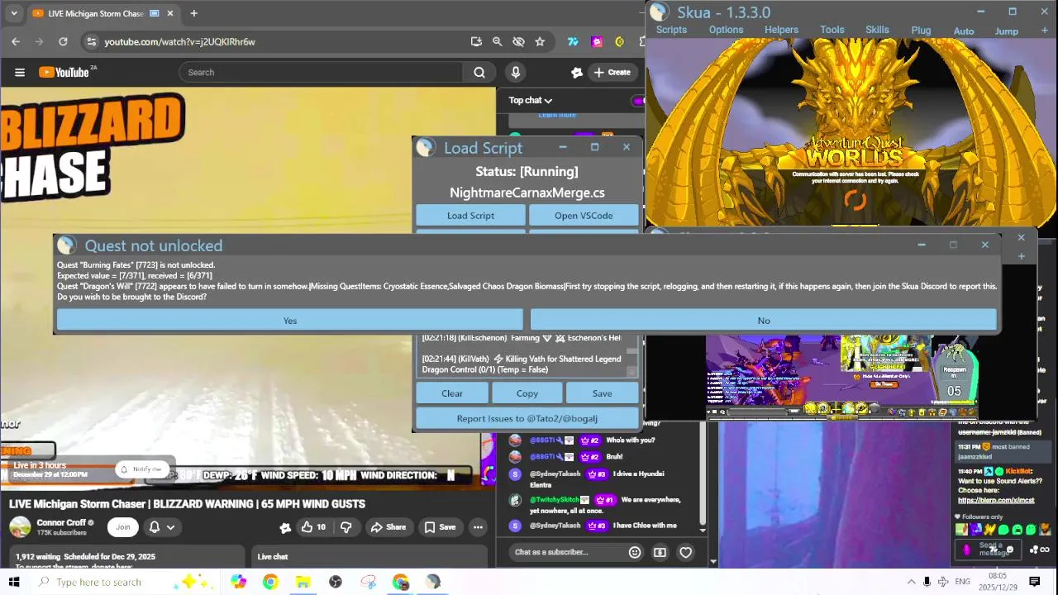Viewport: 1058px width, 595px height.
Task: Open the 7TV browser extension
Action: pyautogui.click(x=573, y=41)
